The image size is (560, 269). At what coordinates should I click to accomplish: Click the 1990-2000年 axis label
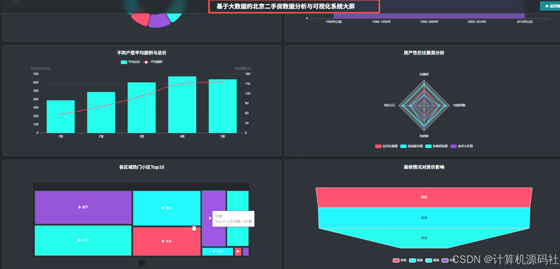[x=429, y=22]
